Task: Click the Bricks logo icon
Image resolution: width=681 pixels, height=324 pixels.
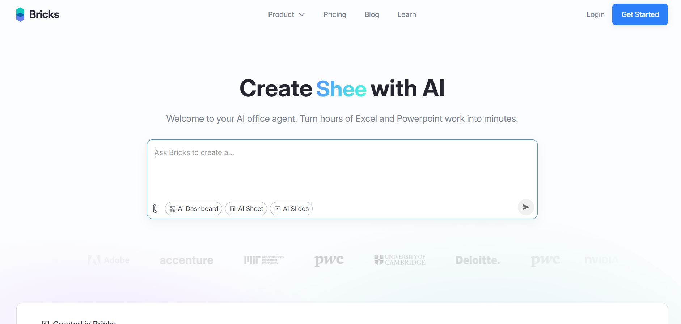Action: point(20,14)
